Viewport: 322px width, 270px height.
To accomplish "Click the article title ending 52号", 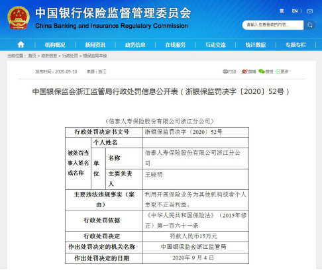I will pyautogui.click(x=161, y=91).
